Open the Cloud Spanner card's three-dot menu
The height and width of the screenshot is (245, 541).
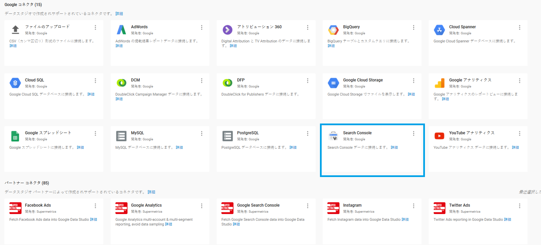click(x=519, y=27)
